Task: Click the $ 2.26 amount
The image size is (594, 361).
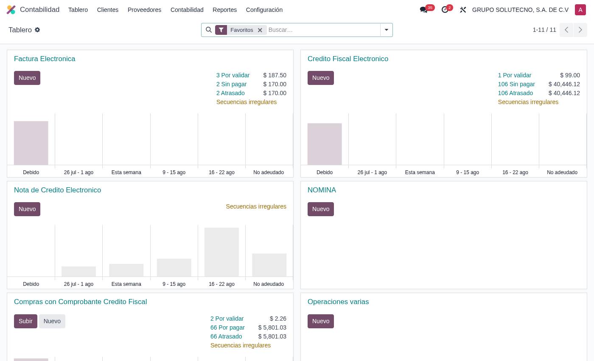Action: (x=278, y=319)
